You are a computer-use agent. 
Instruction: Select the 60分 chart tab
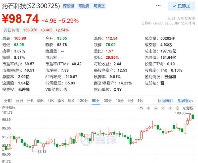coord(96,101)
